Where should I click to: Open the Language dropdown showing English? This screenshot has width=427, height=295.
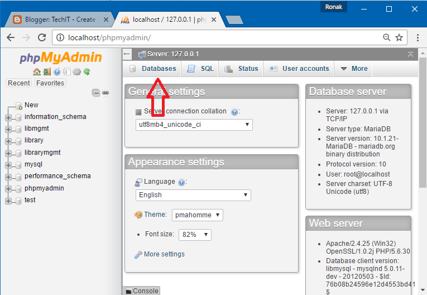[193, 195]
